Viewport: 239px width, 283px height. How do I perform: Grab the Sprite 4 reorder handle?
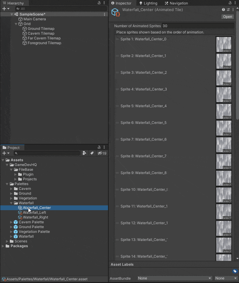point(117,89)
